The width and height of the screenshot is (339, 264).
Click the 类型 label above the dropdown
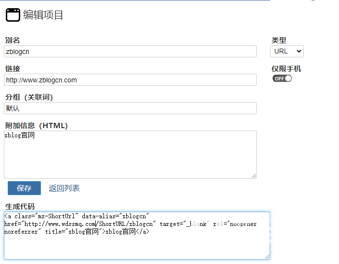(279, 40)
